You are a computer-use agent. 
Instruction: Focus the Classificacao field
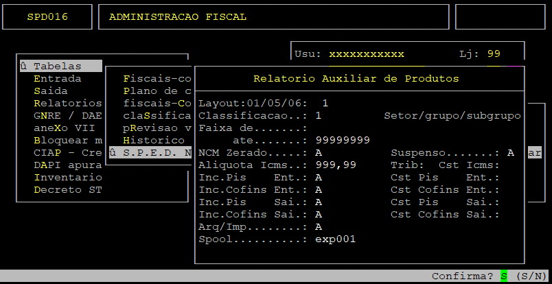coord(319,116)
